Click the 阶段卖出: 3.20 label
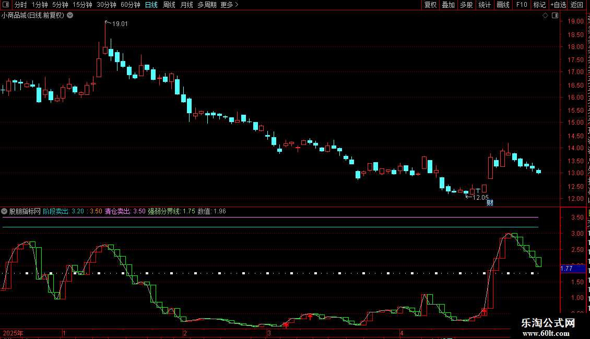Image resolution: width=590 pixels, height=339 pixels. (64, 211)
